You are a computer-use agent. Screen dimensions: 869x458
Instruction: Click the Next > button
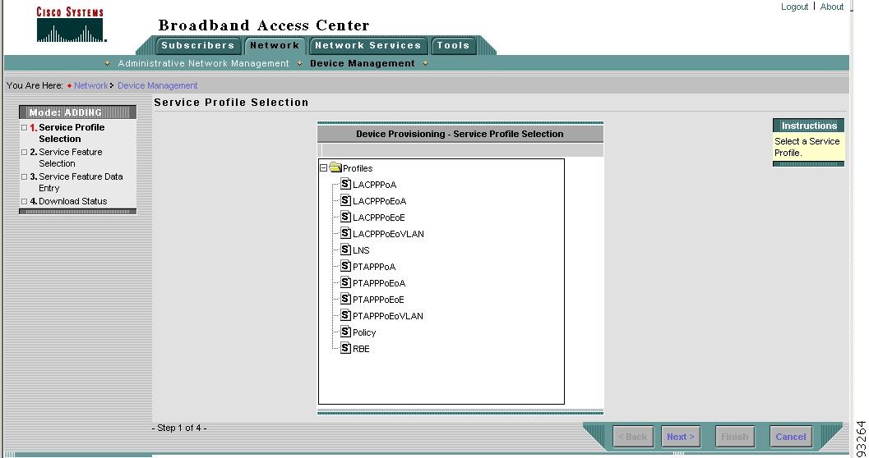tap(681, 437)
